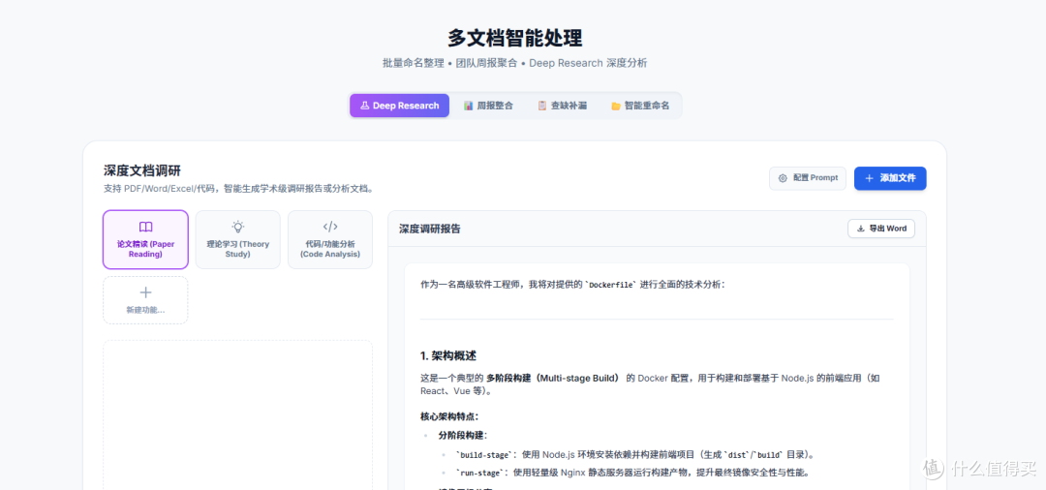Viewport: 1046px width, 490px height.
Task: Click the plus icon in 添加文件
Action: (869, 178)
